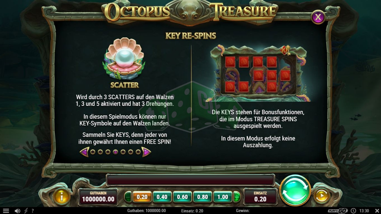Open the hamburger menu in bottom bar
This screenshot has height=214, width=381.
pyautogui.click(x=6, y=211)
